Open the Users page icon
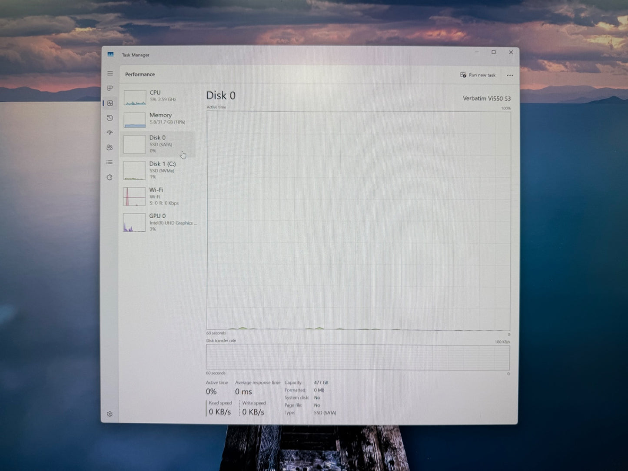 [x=110, y=148]
